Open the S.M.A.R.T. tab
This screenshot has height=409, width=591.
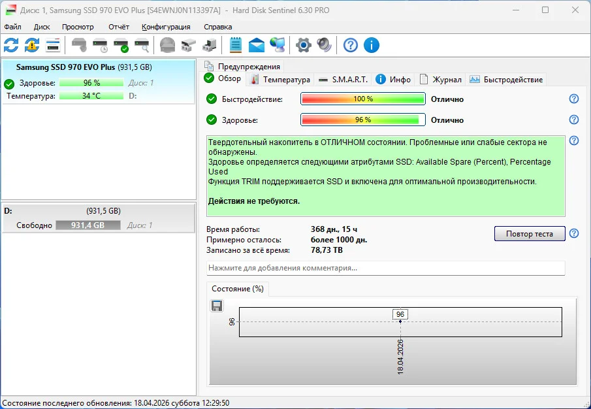click(x=343, y=80)
